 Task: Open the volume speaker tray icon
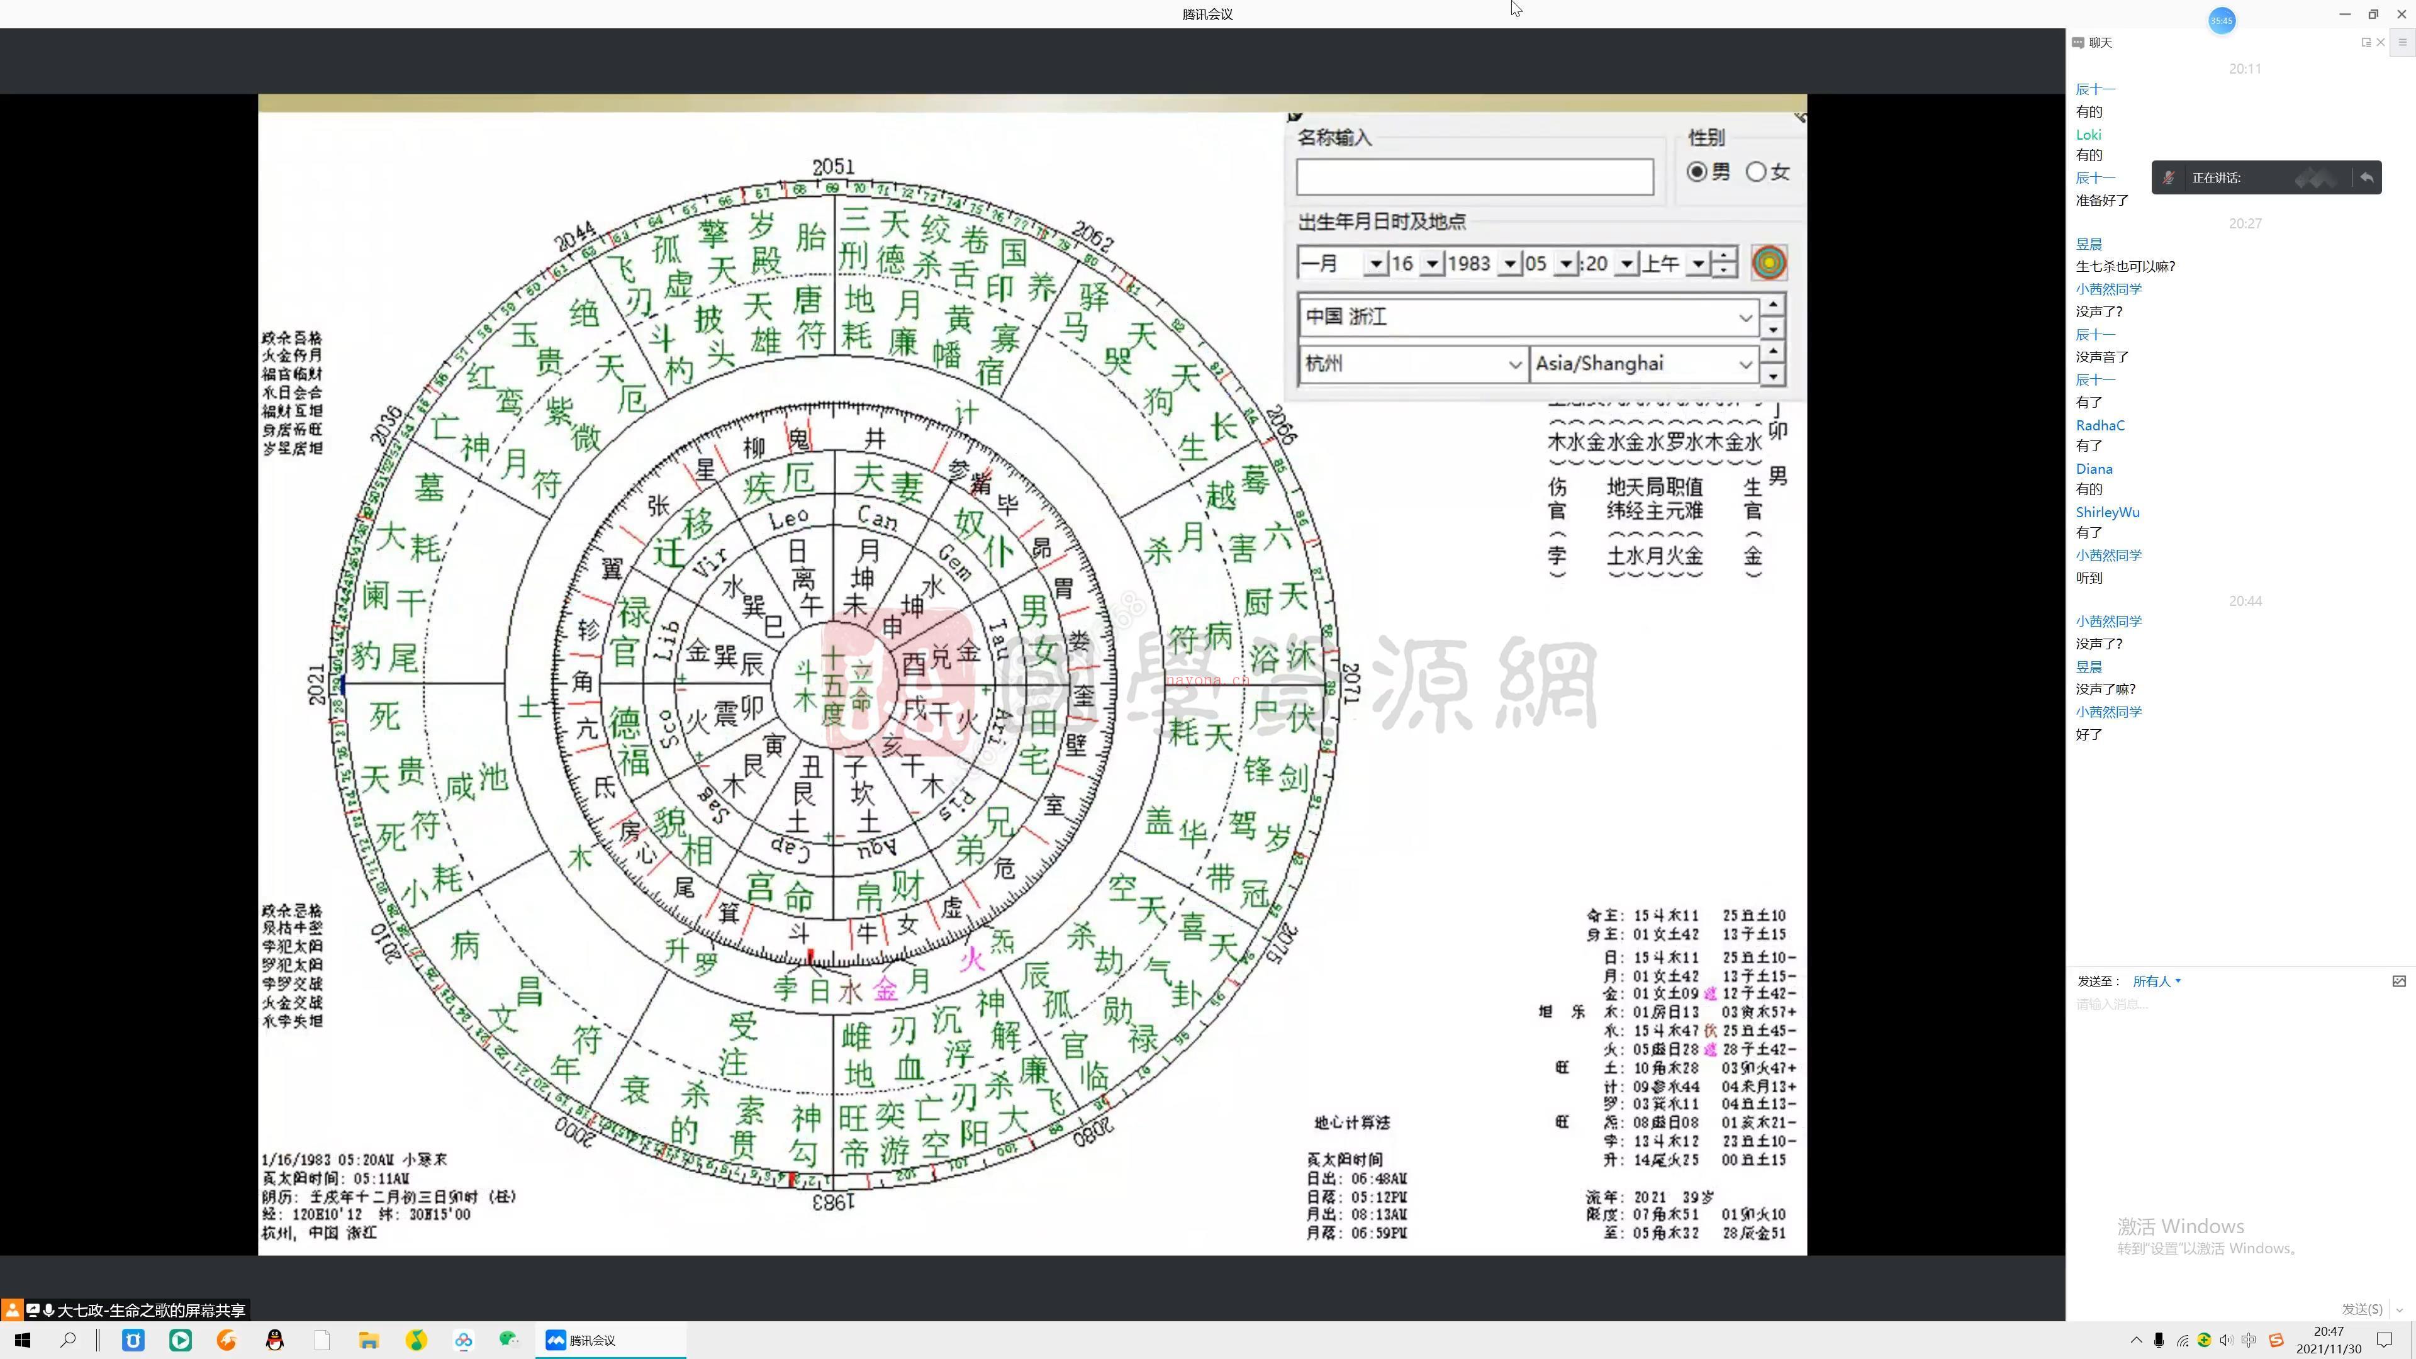click(2227, 1340)
